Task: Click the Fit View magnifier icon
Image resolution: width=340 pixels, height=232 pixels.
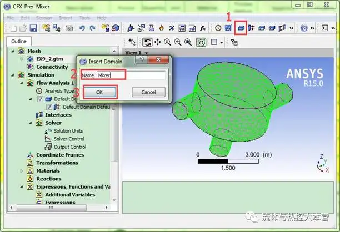Action: (188, 42)
